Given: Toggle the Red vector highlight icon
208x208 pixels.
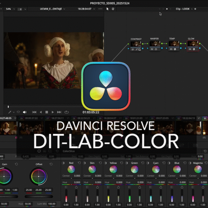Looking at the screenshot, I should click(x=63, y=163).
